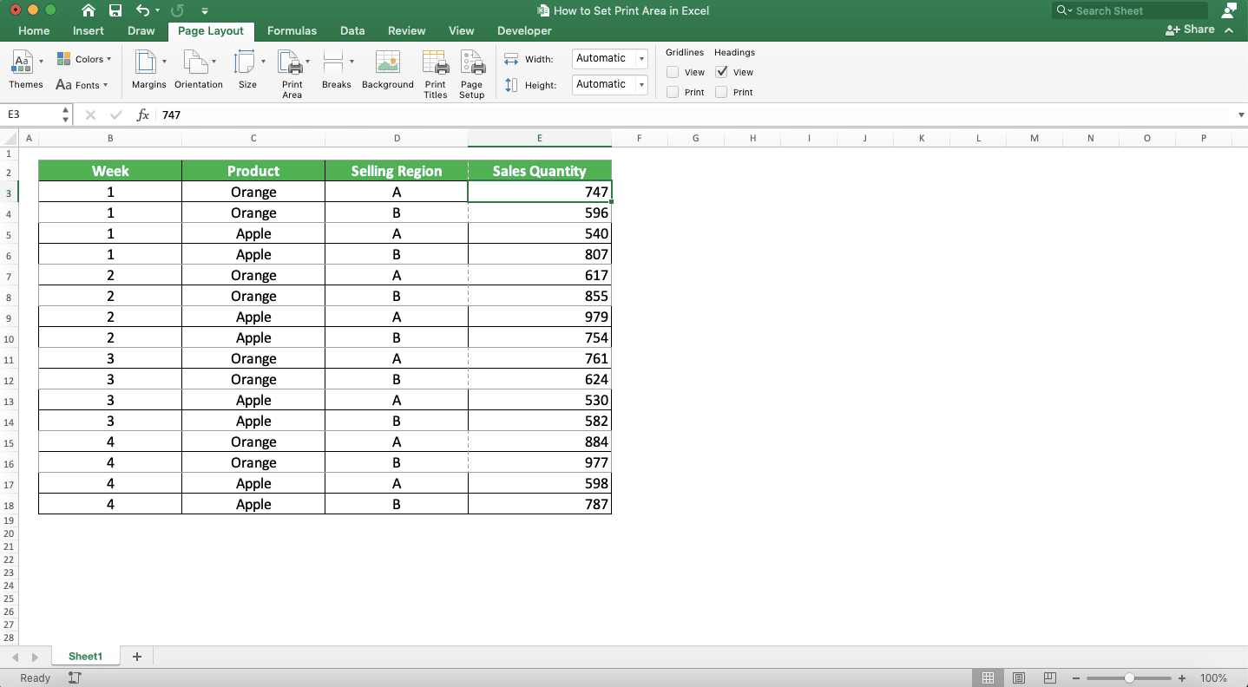
Task: Switch to Page Break Preview in the status bar
Action: tap(1050, 677)
